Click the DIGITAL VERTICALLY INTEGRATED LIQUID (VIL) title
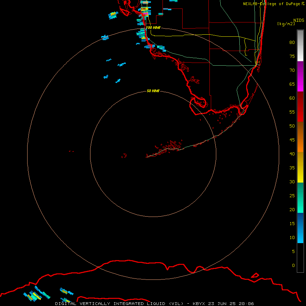This screenshot has width=306, height=306. [120, 304]
